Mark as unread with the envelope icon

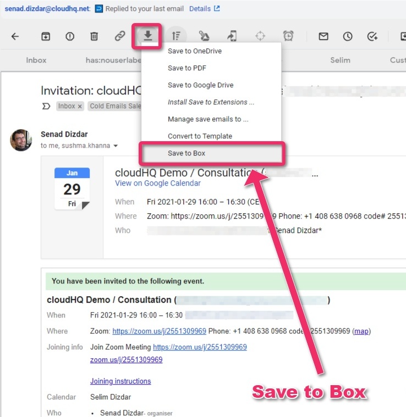coord(323,36)
